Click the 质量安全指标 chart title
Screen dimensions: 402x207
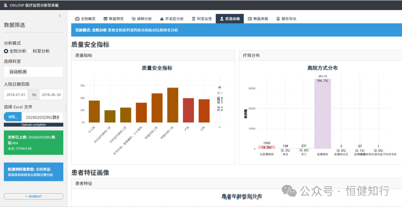[157, 68]
